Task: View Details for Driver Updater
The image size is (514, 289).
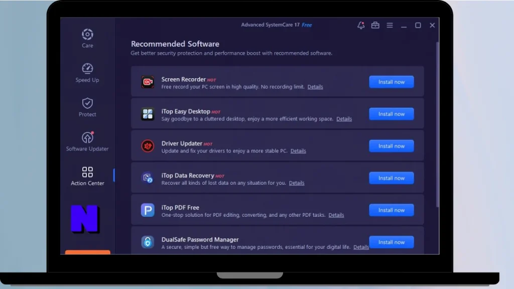Action: [298, 151]
